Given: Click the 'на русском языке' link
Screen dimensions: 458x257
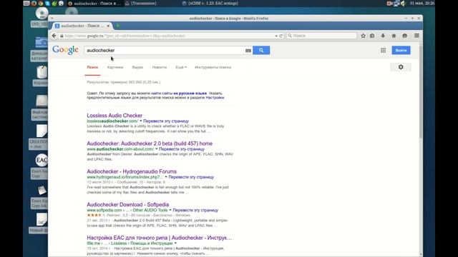Looking at the screenshot, I should click(190, 94).
